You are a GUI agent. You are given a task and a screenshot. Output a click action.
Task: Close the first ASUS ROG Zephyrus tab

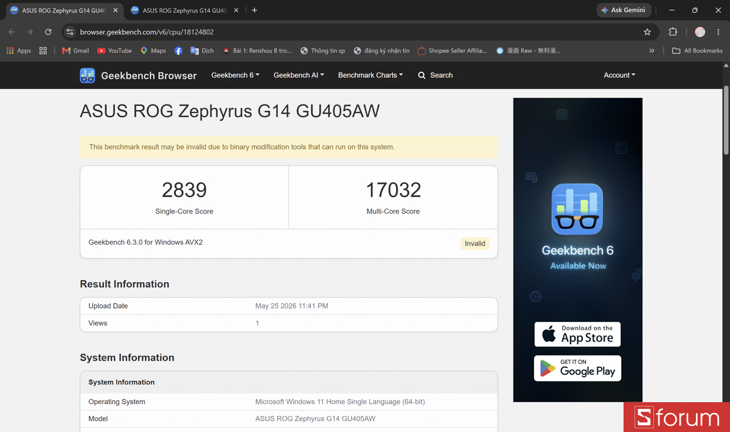click(116, 10)
